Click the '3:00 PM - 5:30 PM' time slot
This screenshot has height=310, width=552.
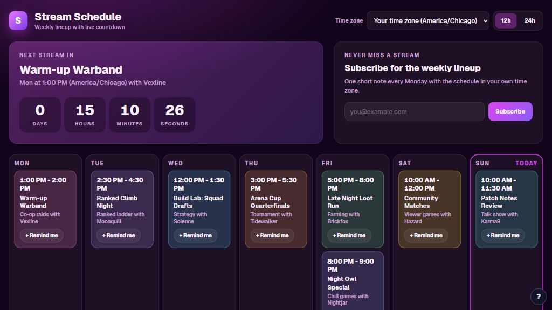pos(273,184)
